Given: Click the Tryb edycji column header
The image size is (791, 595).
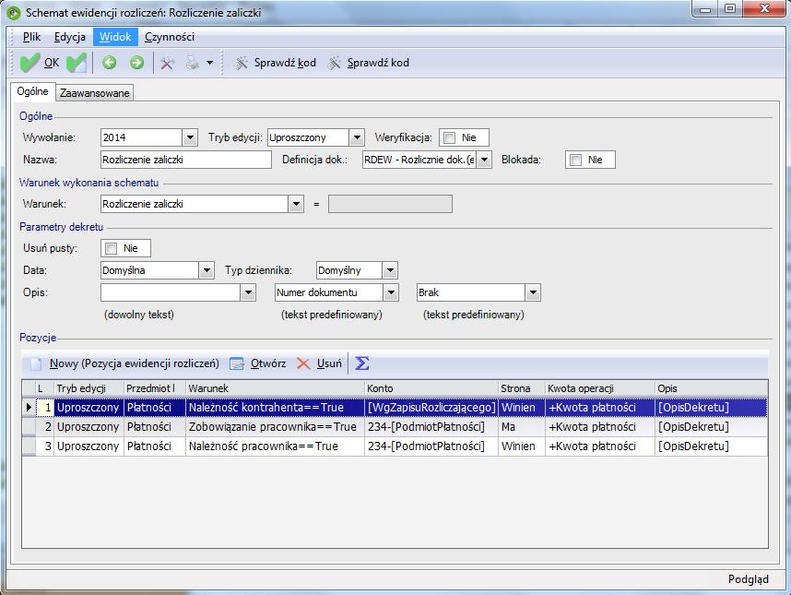Looking at the screenshot, I should tap(89, 388).
